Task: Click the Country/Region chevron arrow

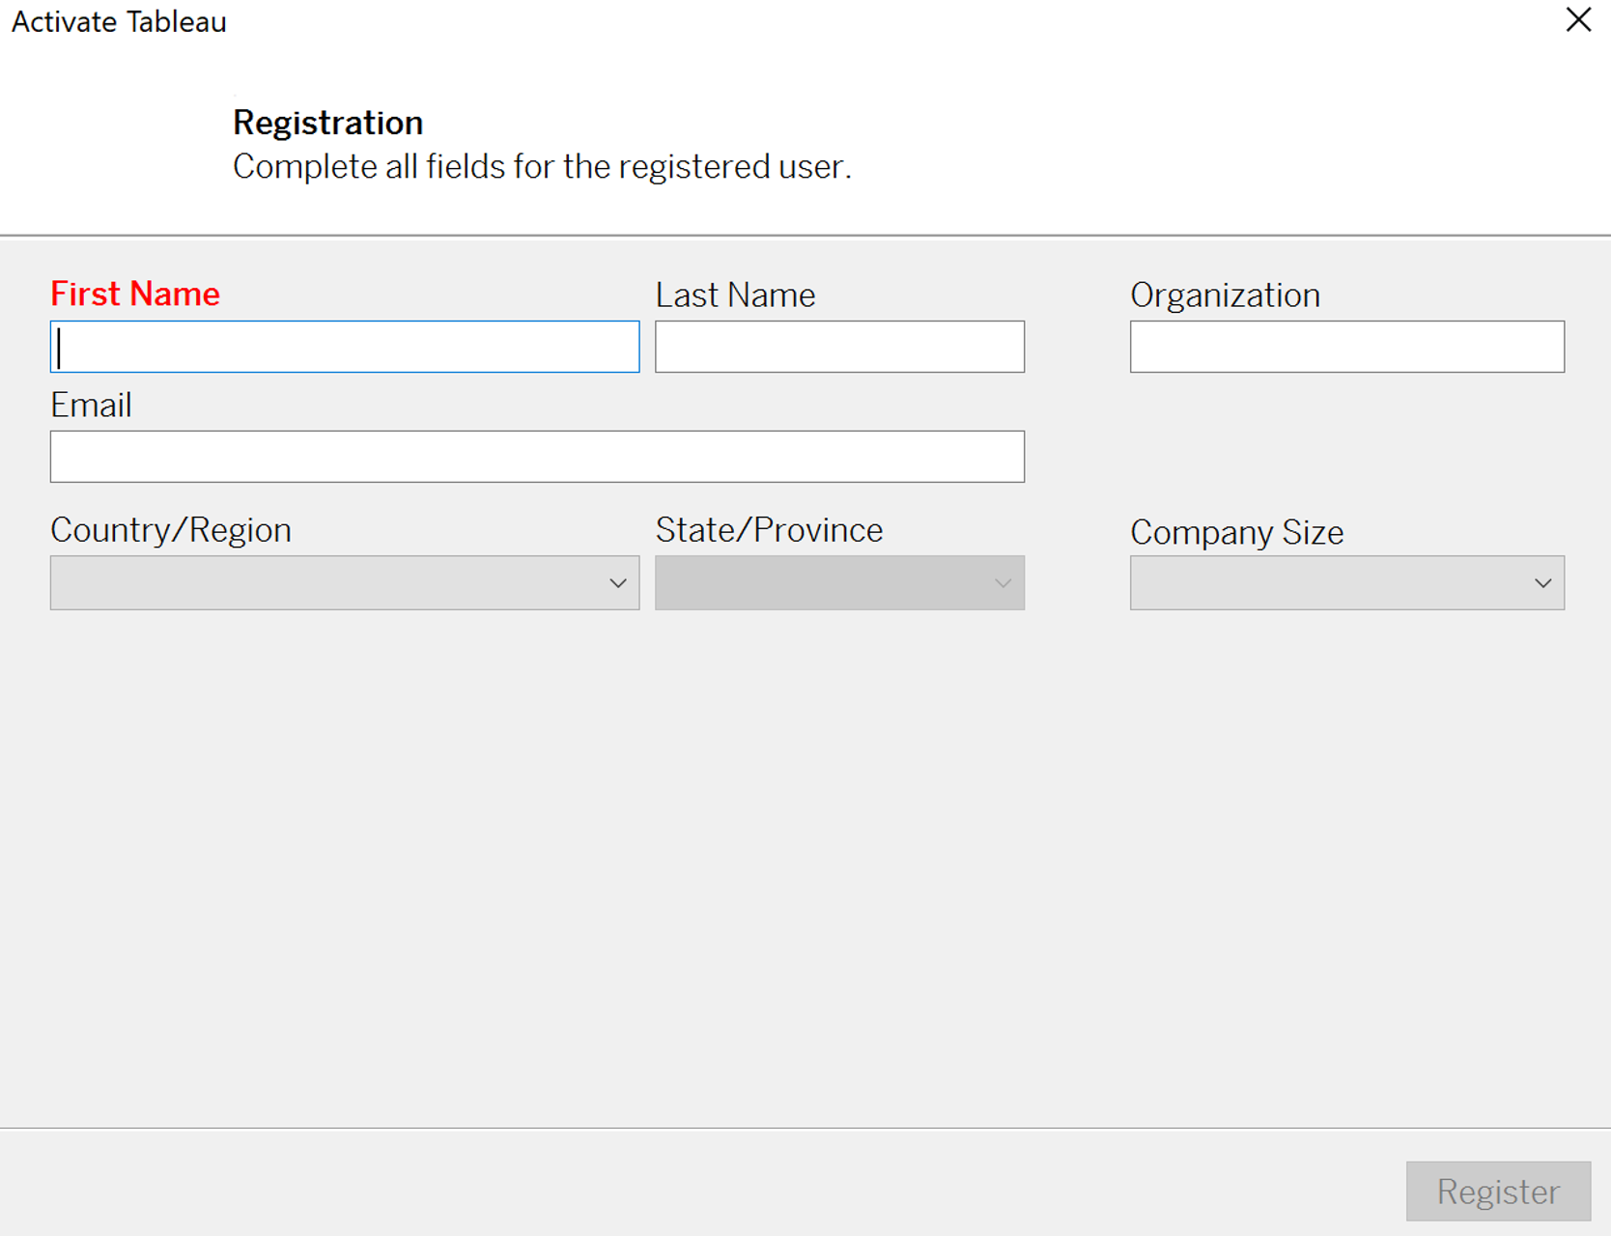Action: click(x=618, y=583)
